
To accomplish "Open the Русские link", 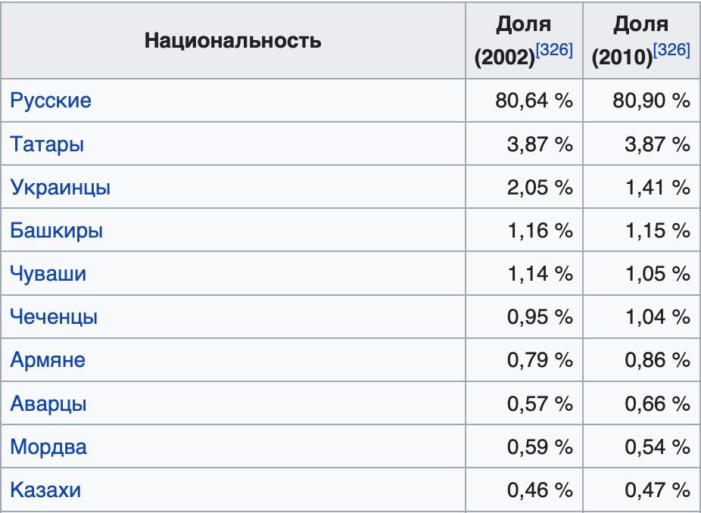I will (x=50, y=101).
